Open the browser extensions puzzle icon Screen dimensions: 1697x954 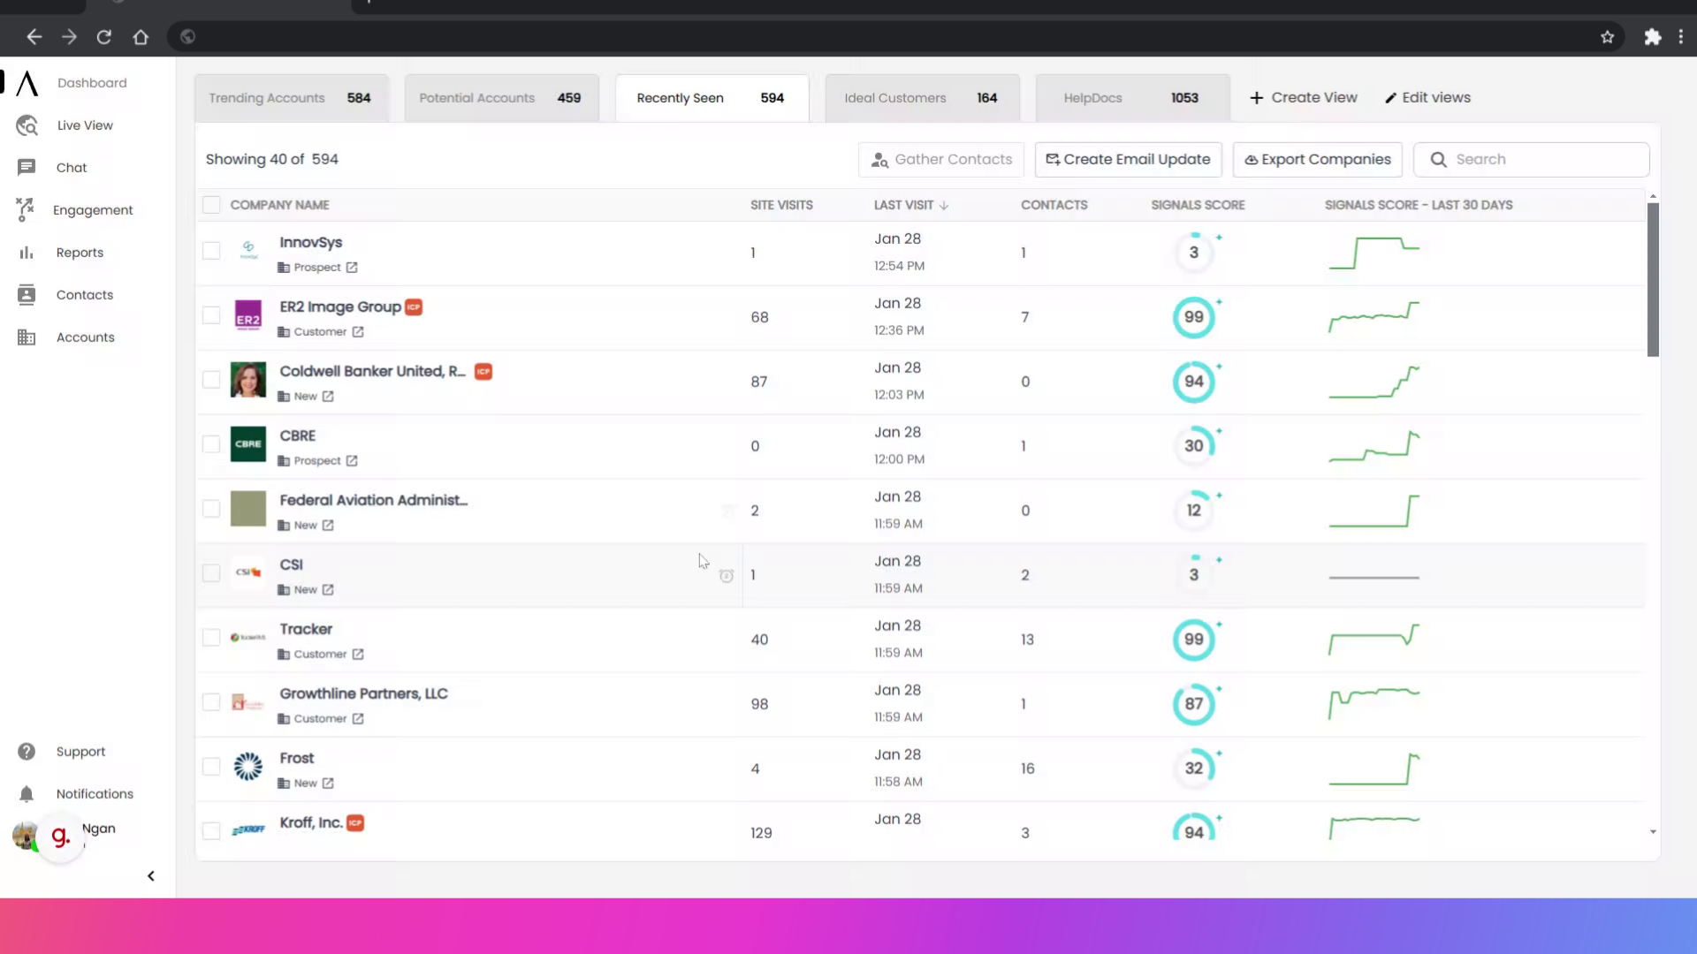point(1653,37)
